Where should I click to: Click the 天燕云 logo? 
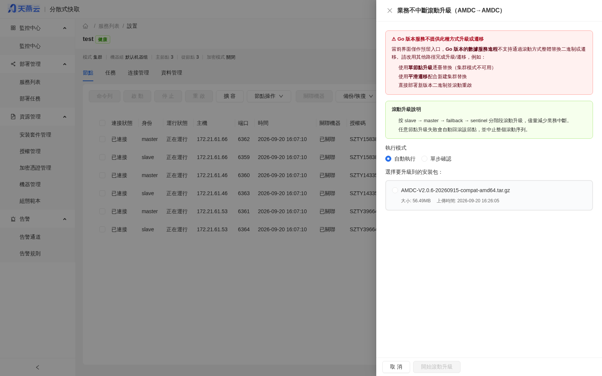[x=24, y=9]
